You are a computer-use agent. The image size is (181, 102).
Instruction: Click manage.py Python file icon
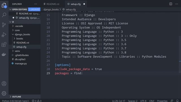pos(12,63)
